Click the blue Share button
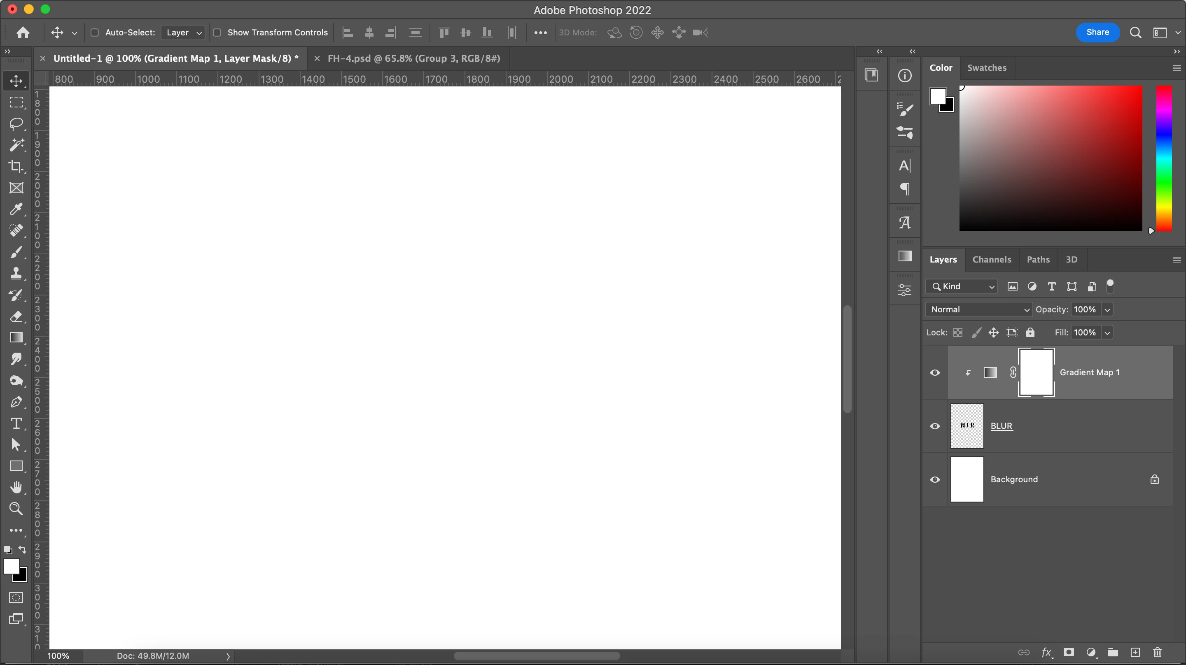The width and height of the screenshot is (1186, 665). (x=1097, y=32)
